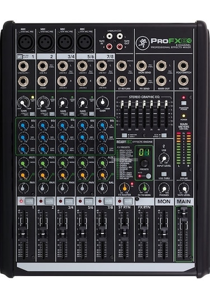
Task: Click the white Tape Out left RCA jack
Action: (x=120, y=36)
